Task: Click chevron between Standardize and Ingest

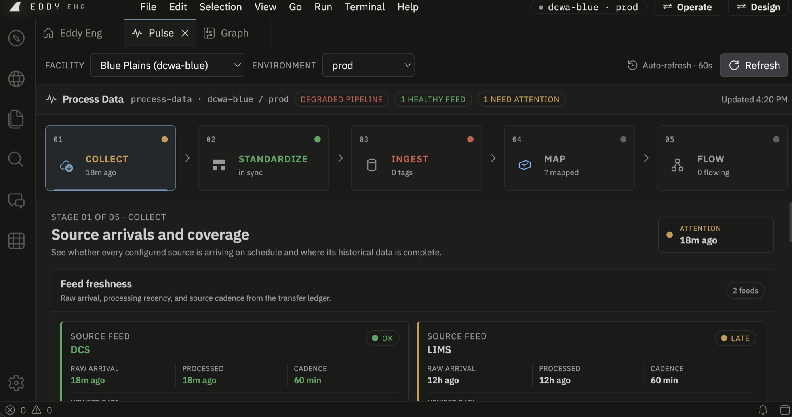Action: (341, 158)
